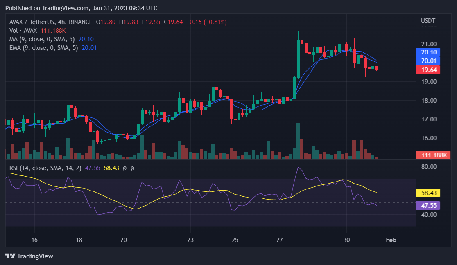Image resolution: width=457 pixels, height=265 pixels.
Task: Click date 25 on time axis
Action: coord(235,240)
